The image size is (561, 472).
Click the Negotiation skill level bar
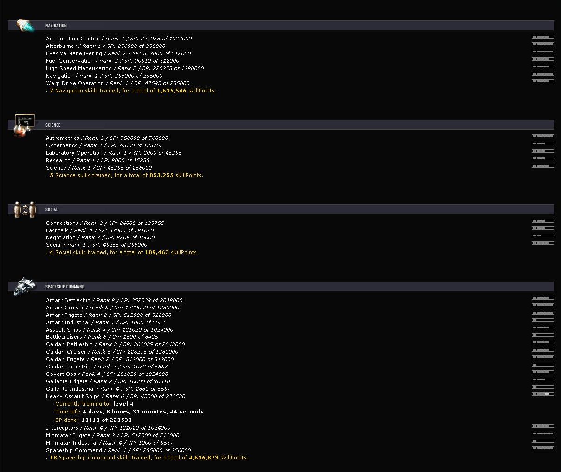[x=542, y=236]
